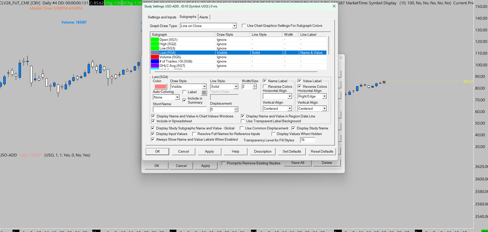Image resolution: width=488 pixels, height=232 pixels.
Task: Select the # of Trades / OI (SG6) row
Action: (239, 61)
